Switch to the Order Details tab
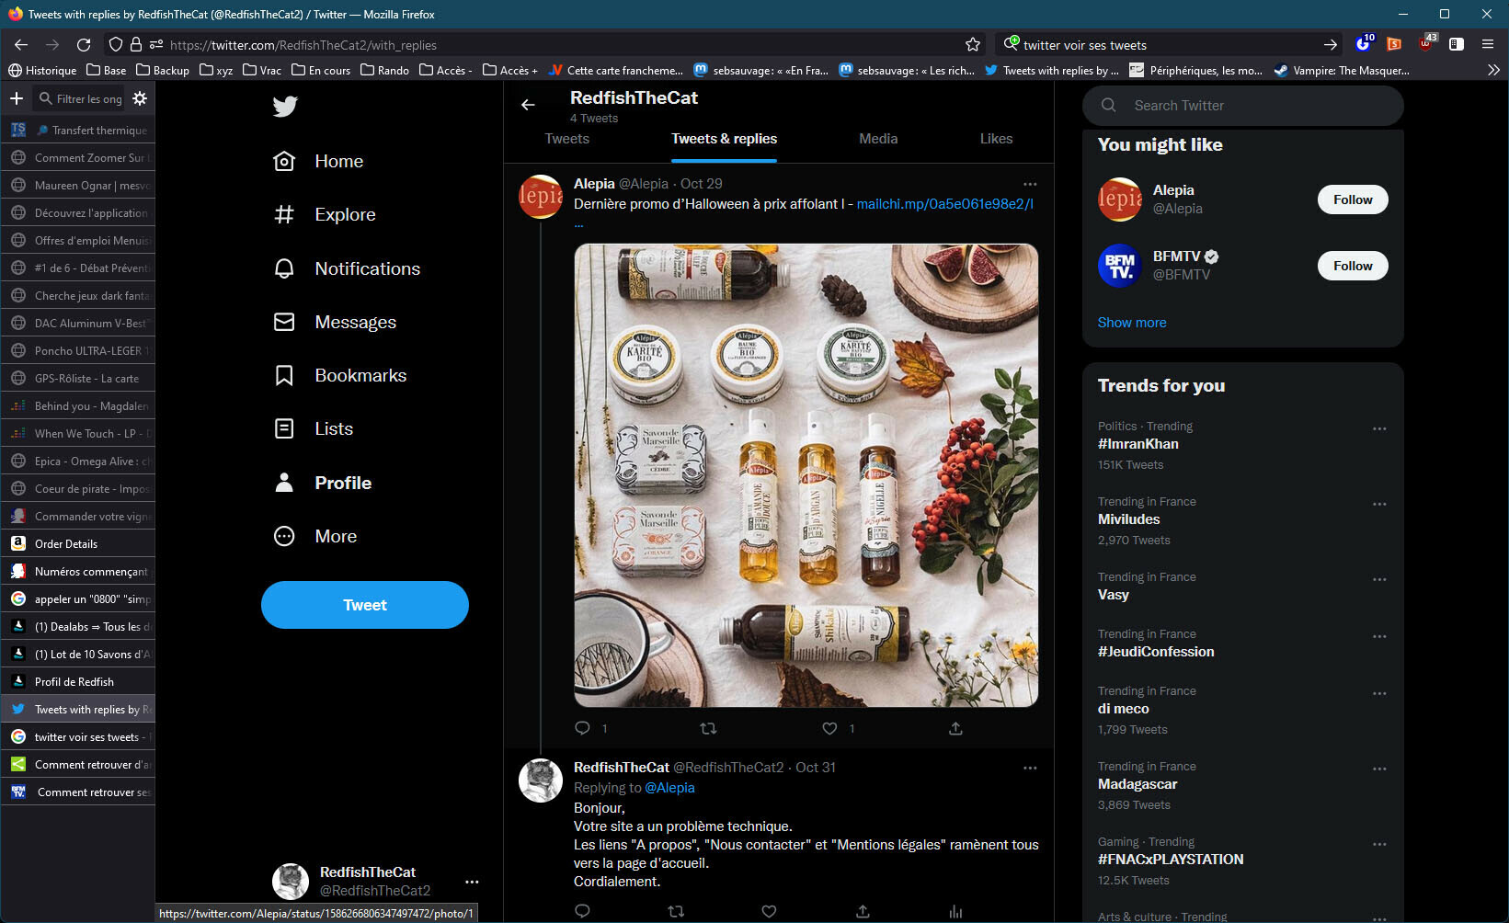Screen dimensions: 1509x923 coord(78,543)
